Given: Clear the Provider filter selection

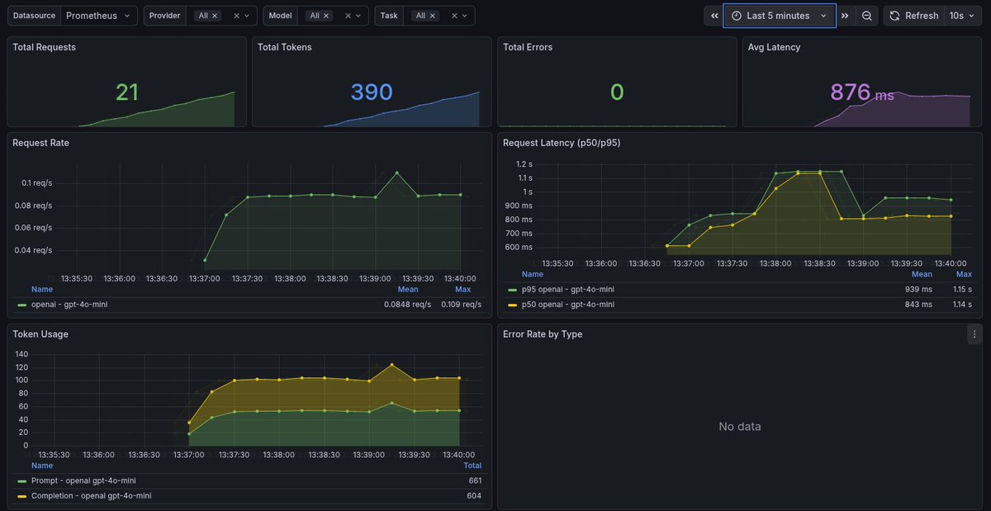Looking at the screenshot, I should (237, 16).
